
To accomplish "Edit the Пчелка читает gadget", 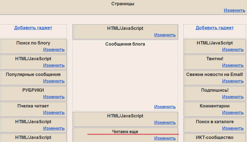I will click(54, 113).
